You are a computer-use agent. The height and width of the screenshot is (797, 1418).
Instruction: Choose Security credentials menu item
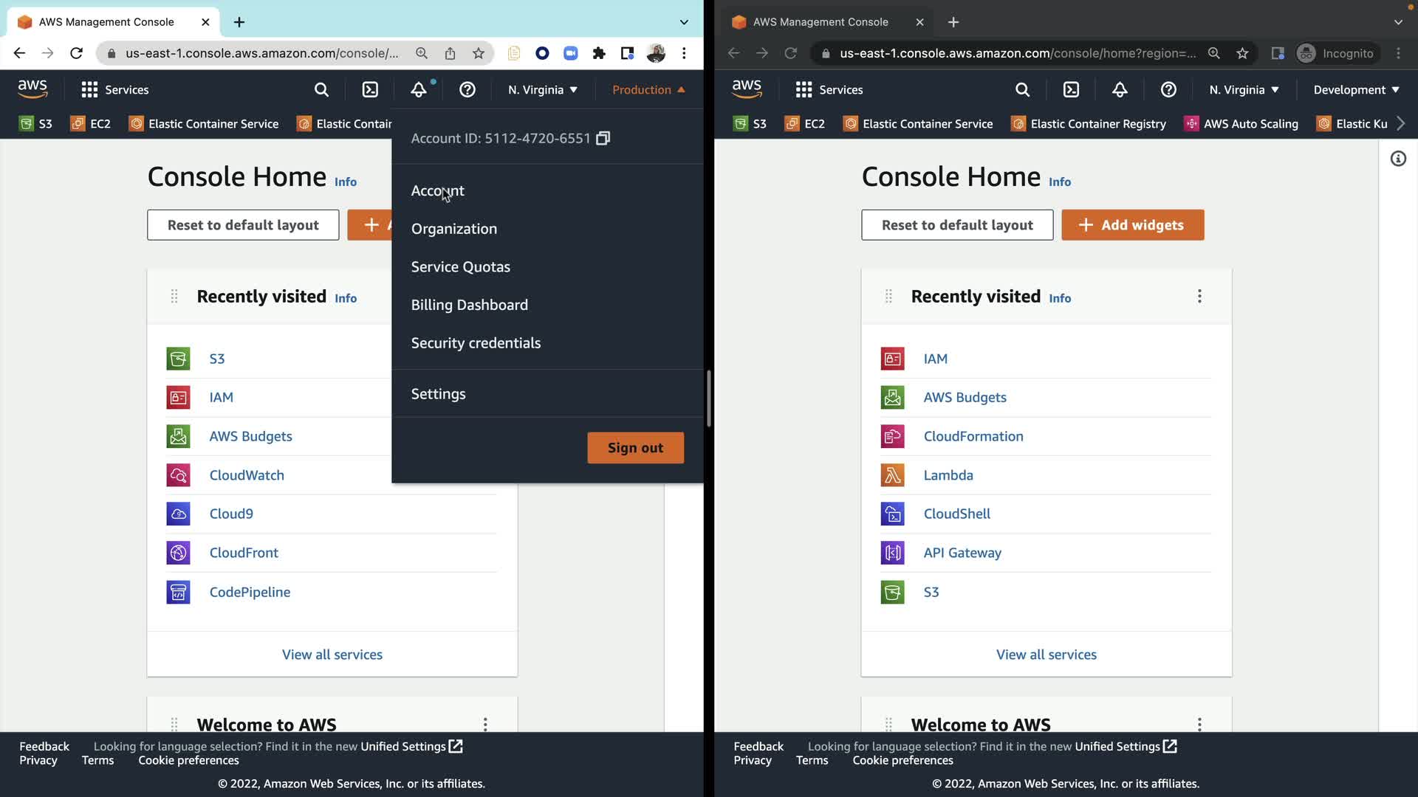476,343
